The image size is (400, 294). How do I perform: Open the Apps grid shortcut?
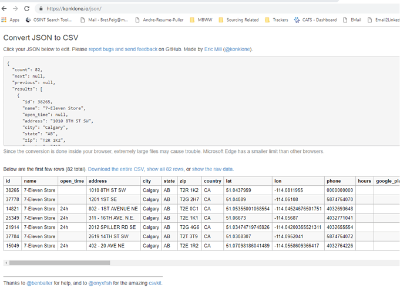10,20
